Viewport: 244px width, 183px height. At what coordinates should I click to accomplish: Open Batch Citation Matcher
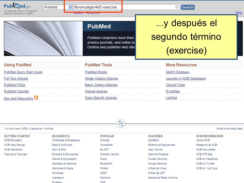tap(101, 85)
